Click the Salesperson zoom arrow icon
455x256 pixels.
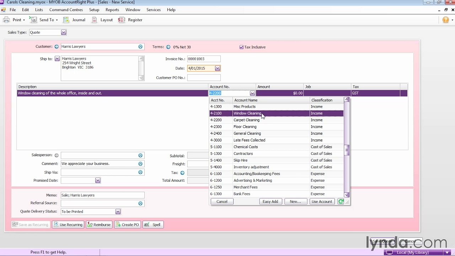pos(56,155)
